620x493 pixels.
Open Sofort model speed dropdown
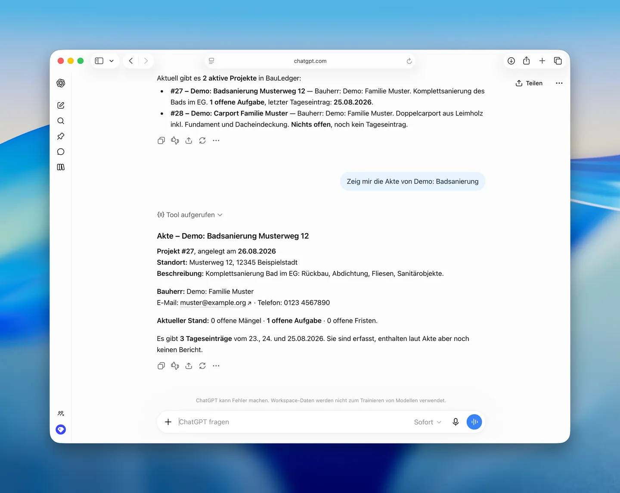point(428,422)
